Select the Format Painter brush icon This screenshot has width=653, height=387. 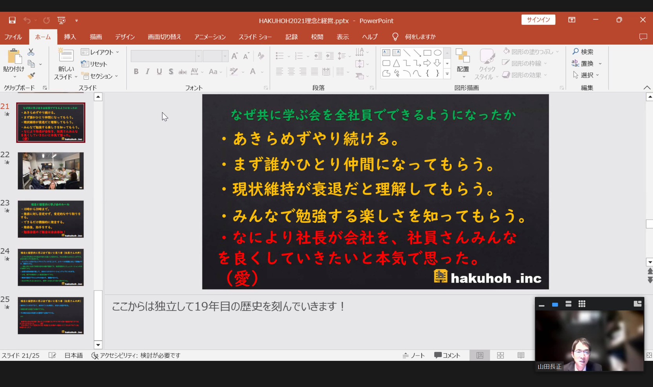[31, 76]
